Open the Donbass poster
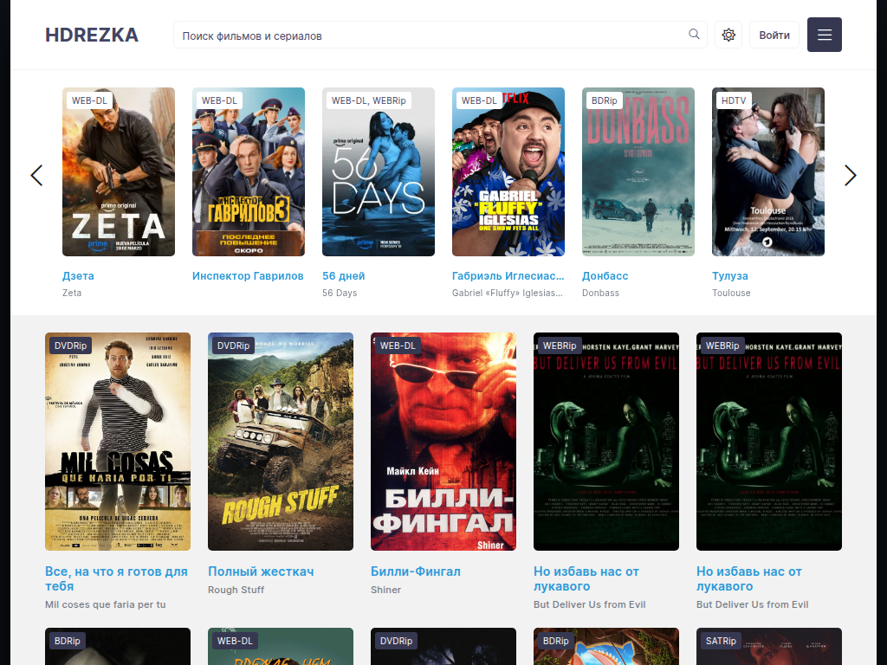This screenshot has height=665, width=887. pyautogui.click(x=638, y=172)
